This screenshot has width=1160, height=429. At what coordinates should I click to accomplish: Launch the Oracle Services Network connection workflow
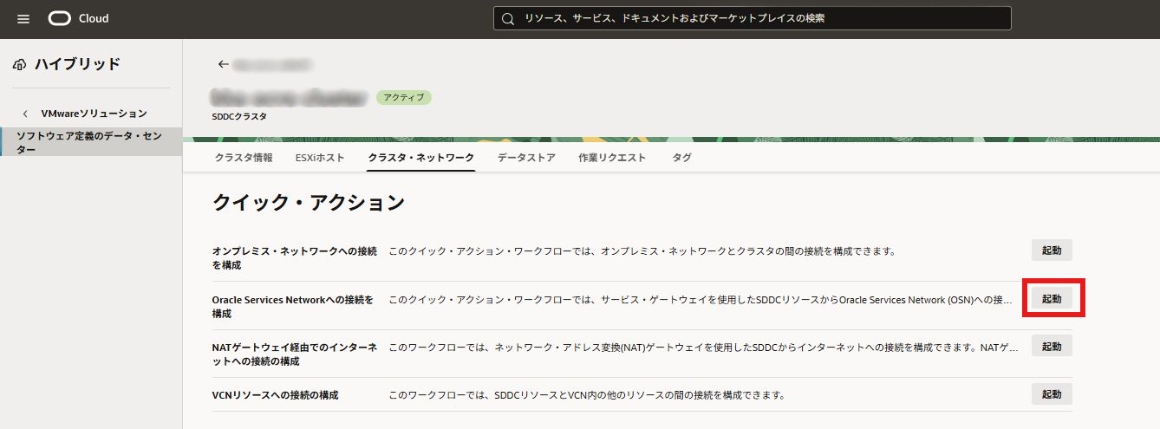pyautogui.click(x=1052, y=299)
